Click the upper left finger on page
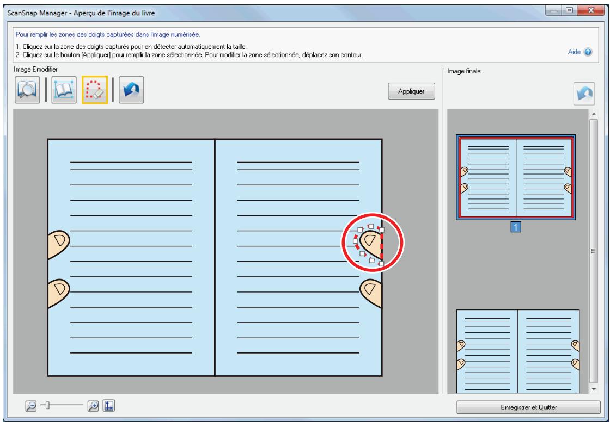This screenshot has height=422, width=610. (58, 244)
